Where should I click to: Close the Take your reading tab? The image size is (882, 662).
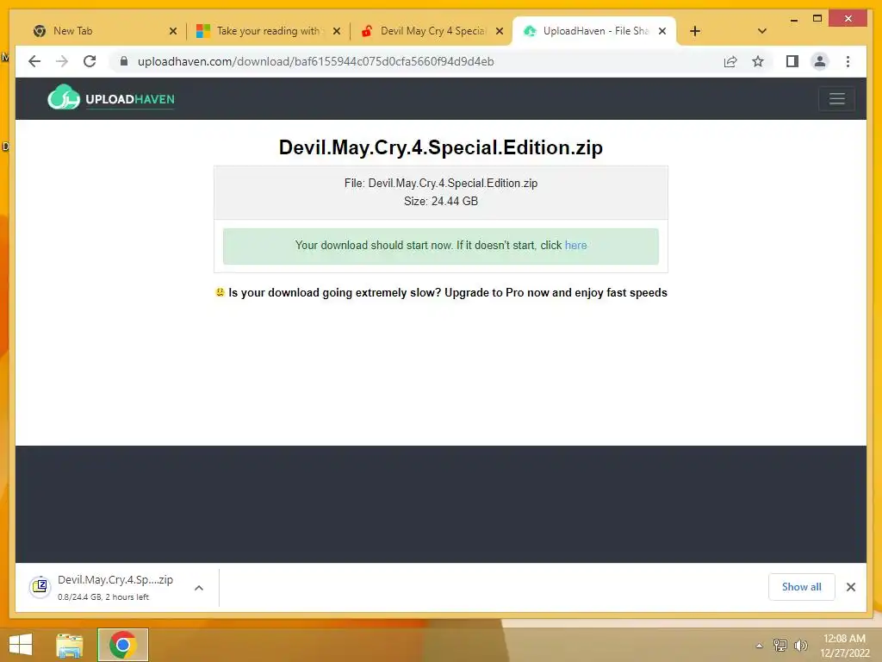(x=337, y=31)
